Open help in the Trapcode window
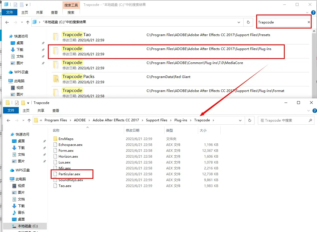This screenshot has width=317, height=232. click(x=314, y=111)
